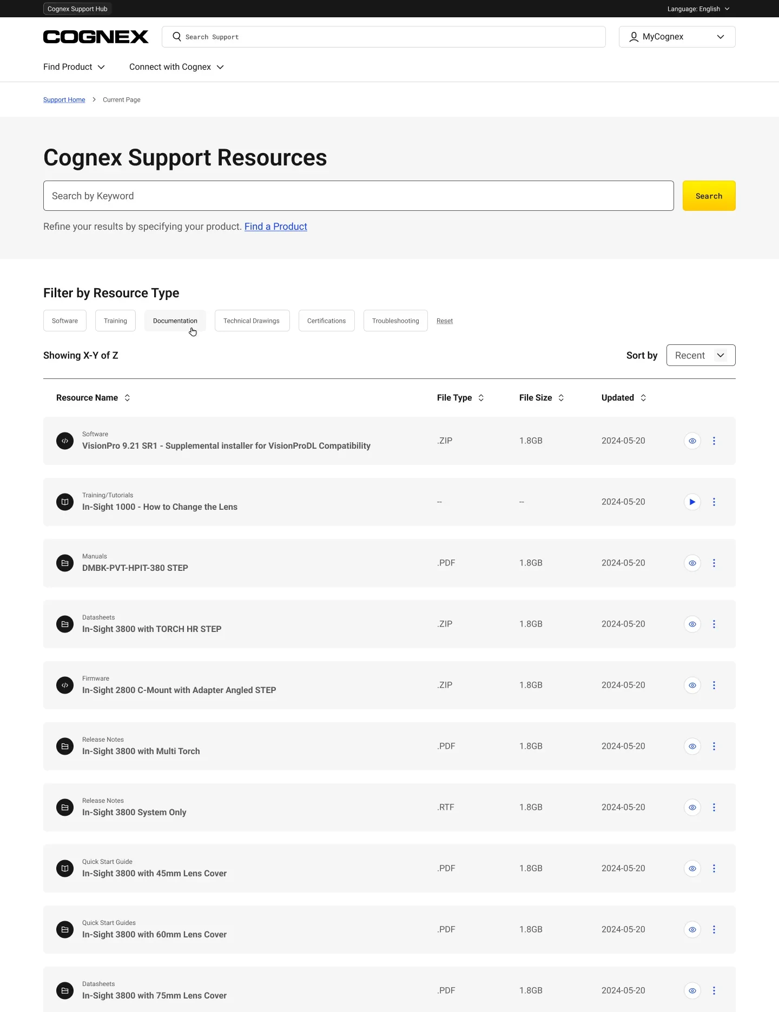Click the folder icon beside TORCH HR STEP

(x=65, y=624)
